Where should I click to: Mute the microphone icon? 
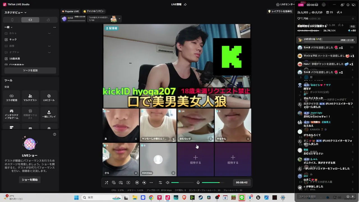pyautogui.click(x=198, y=182)
